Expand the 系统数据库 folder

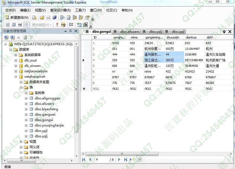(x=16, y=55)
